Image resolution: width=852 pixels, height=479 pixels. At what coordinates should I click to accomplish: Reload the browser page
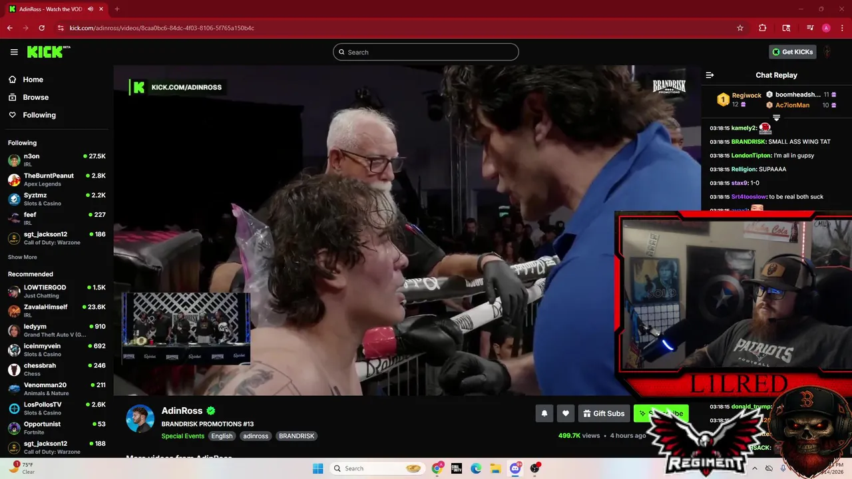click(x=42, y=28)
